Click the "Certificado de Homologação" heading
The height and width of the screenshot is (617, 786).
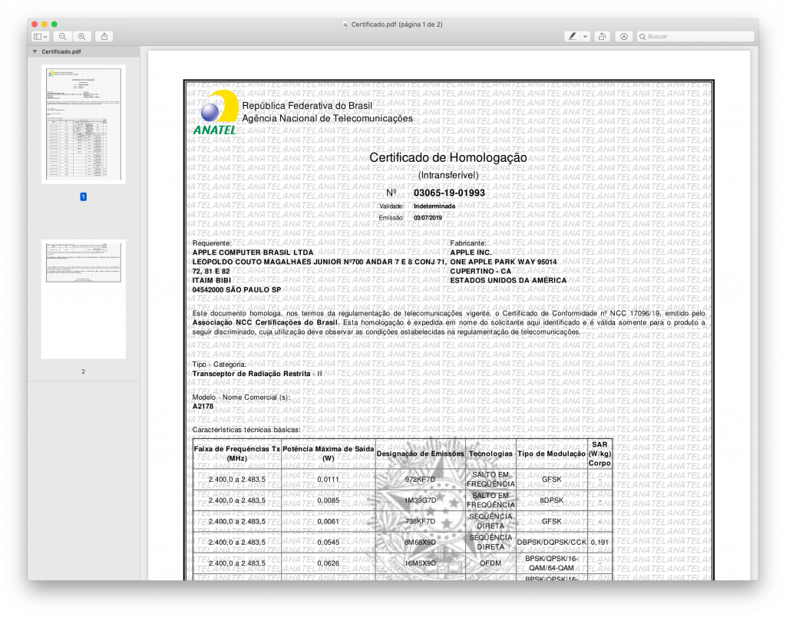[448, 158]
